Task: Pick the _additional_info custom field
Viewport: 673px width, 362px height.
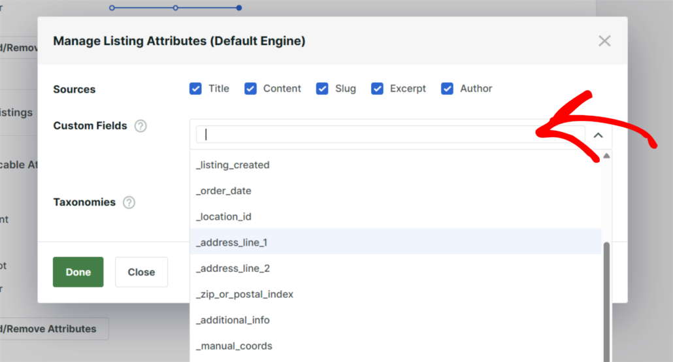Action: (x=395, y=320)
